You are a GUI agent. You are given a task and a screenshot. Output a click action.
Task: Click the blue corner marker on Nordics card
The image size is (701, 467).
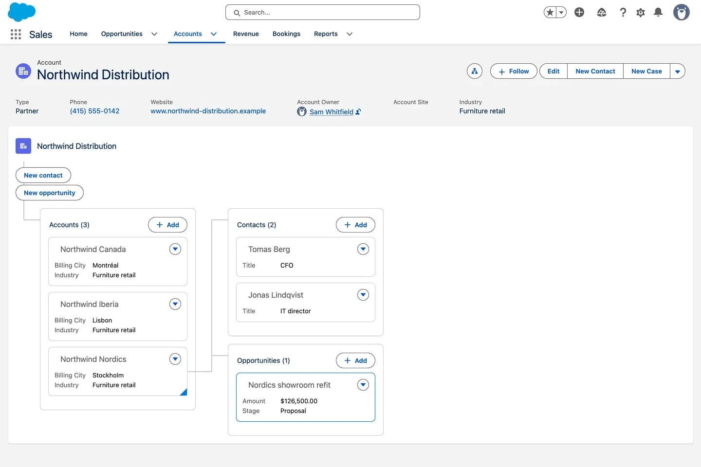coord(184,393)
